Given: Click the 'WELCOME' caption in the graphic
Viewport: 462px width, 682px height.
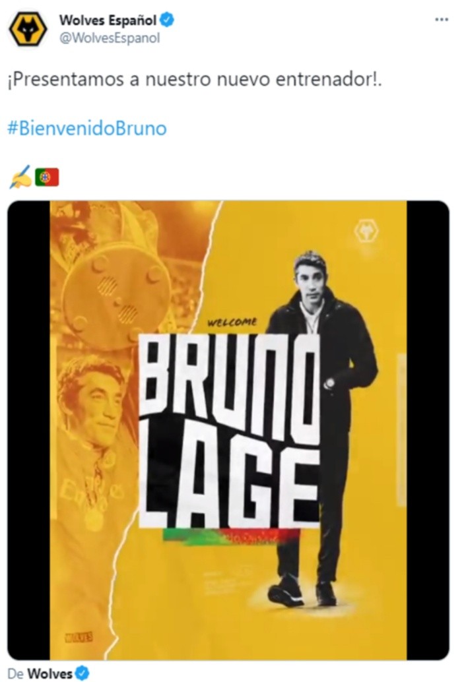Looking at the screenshot, I should (x=232, y=323).
